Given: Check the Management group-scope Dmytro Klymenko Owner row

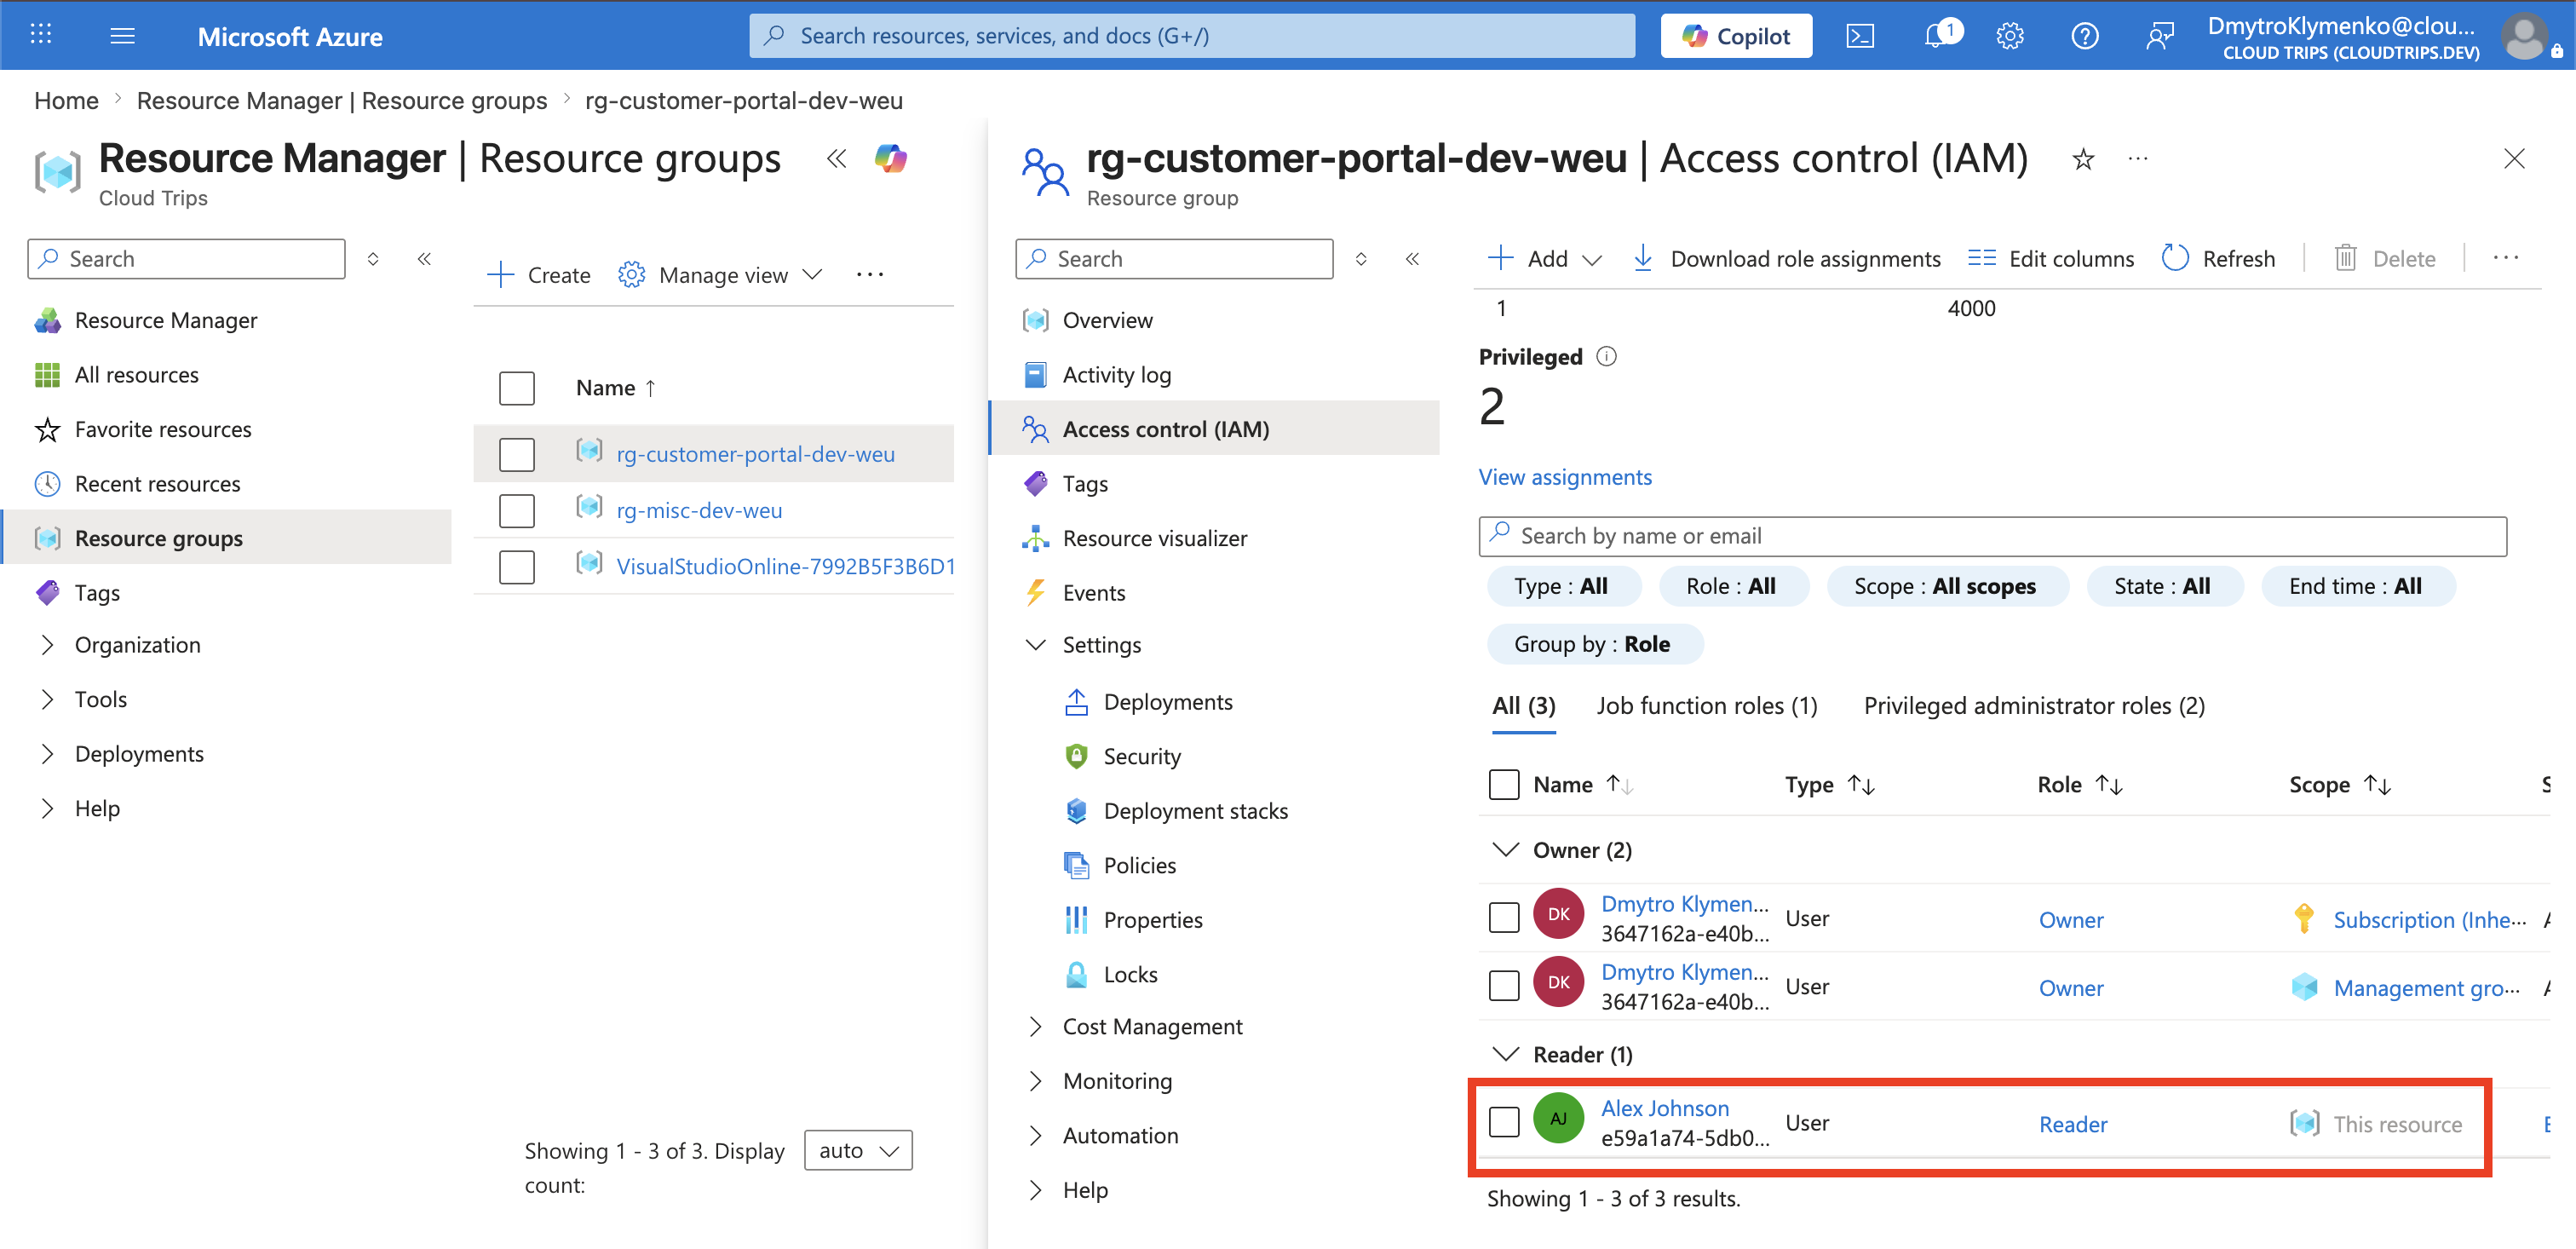Looking at the screenshot, I should point(1503,985).
